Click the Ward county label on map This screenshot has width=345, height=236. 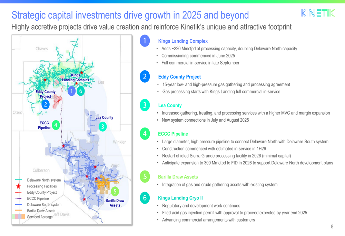[115, 165]
